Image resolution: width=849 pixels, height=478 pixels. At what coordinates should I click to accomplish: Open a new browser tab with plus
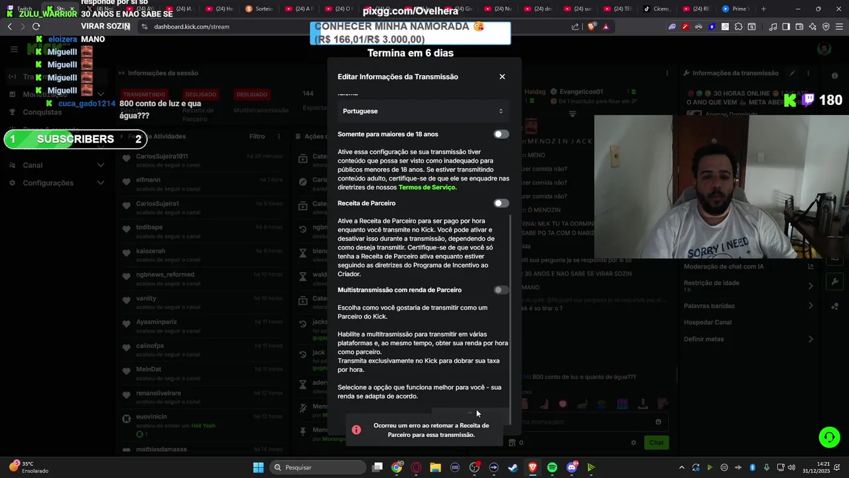tap(763, 9)
